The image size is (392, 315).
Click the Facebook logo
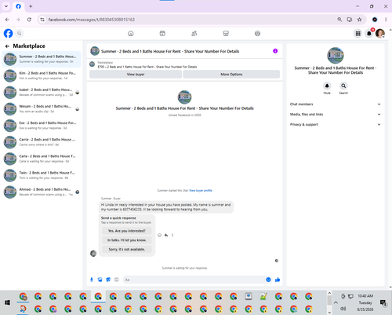click(x=8, y=33)
